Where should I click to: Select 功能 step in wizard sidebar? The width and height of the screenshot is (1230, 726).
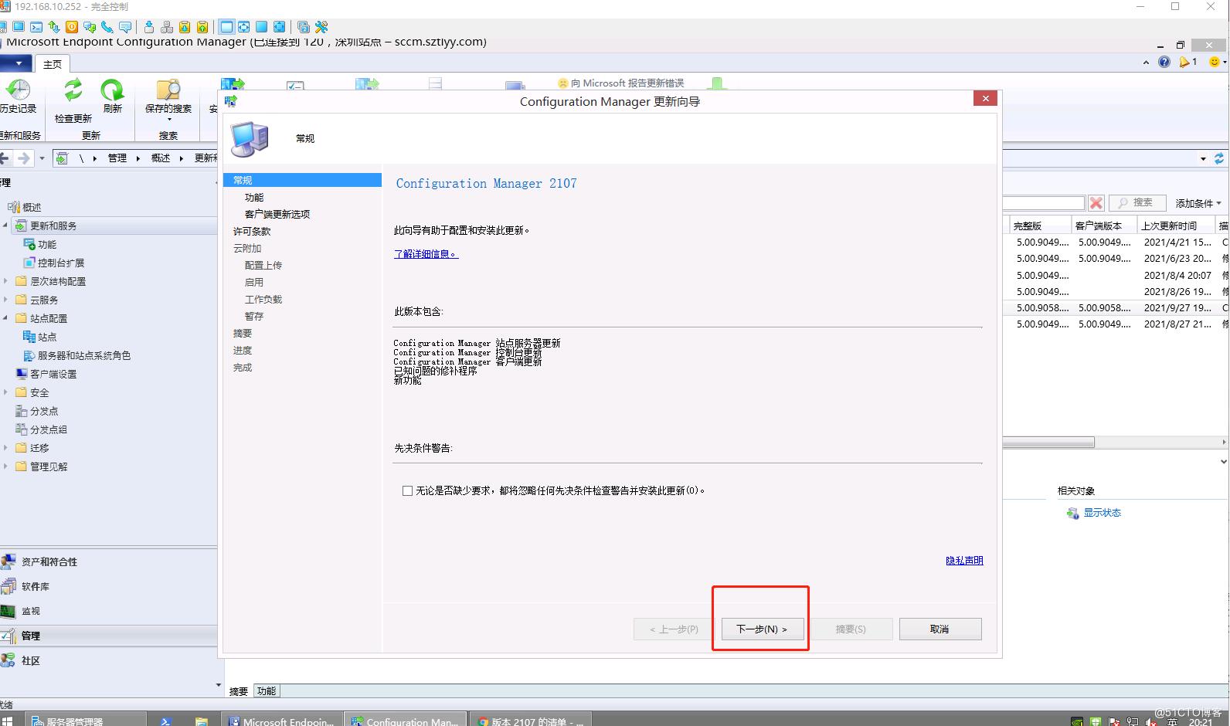254,197
